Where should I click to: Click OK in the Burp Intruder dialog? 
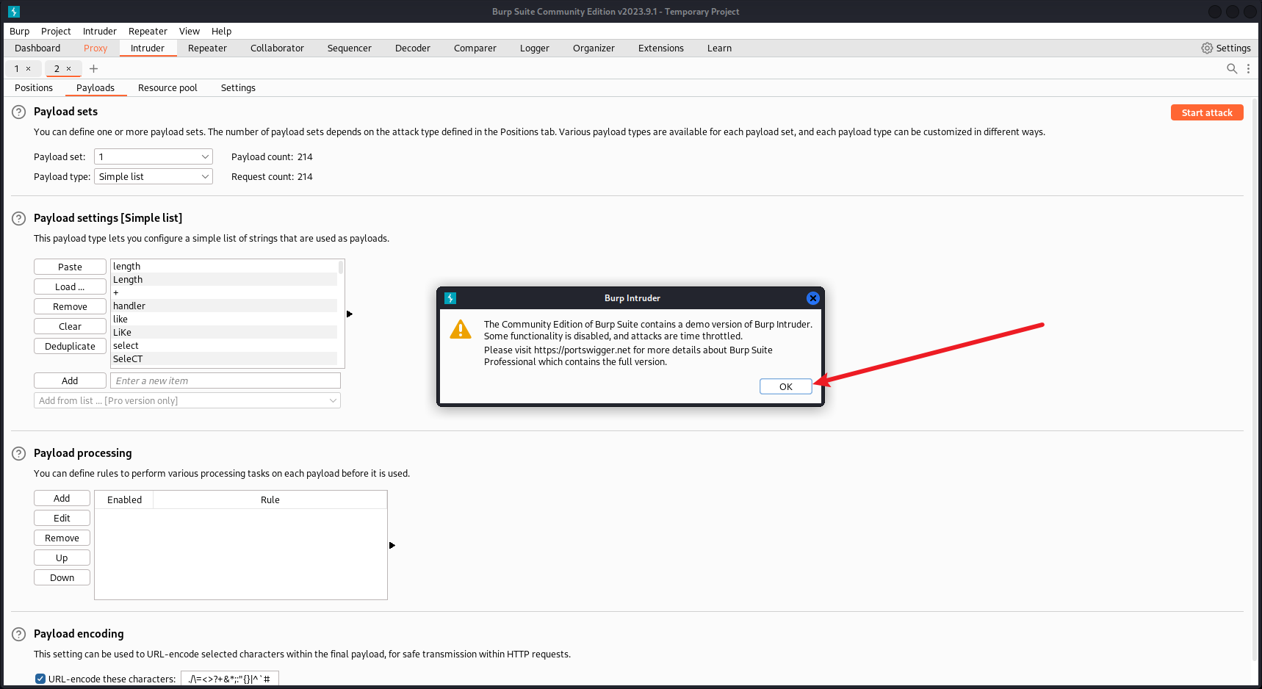tap(786, 386)
